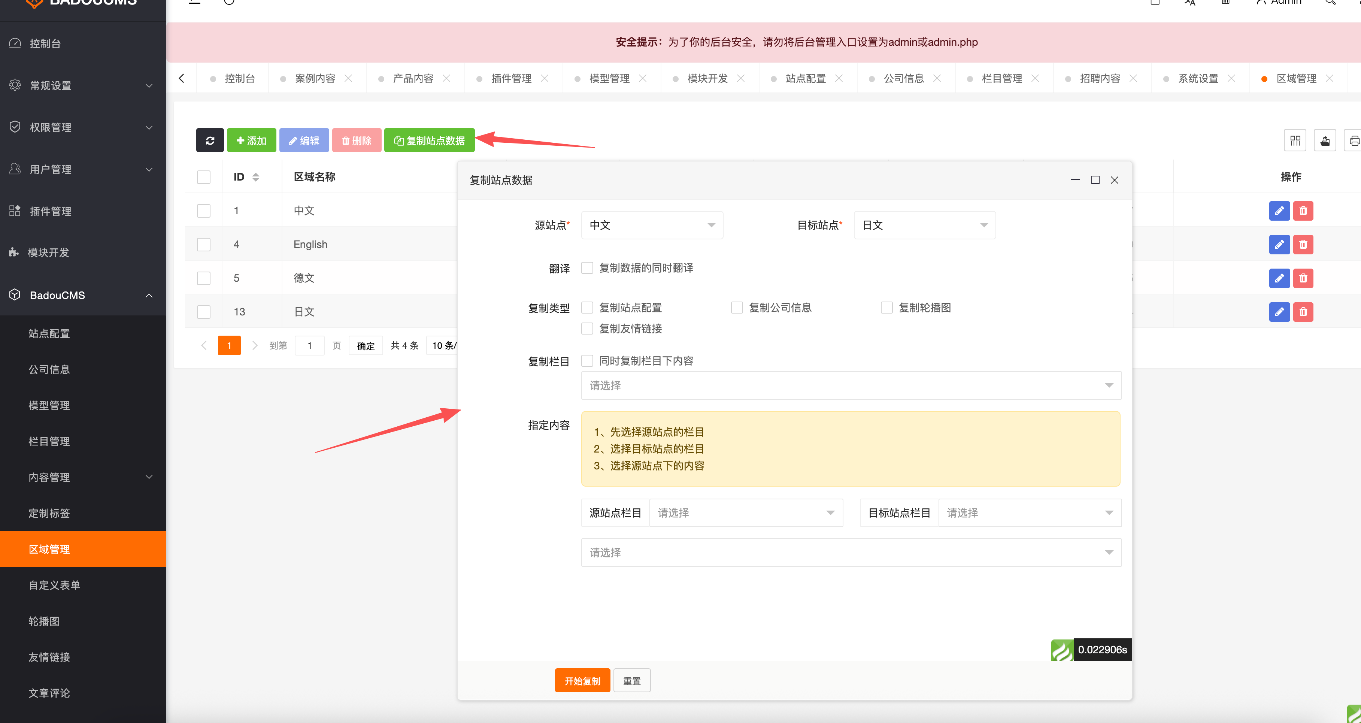Reset the dialog with 重置
Screen dimensions: 1361x723
(x=632, y=680)
